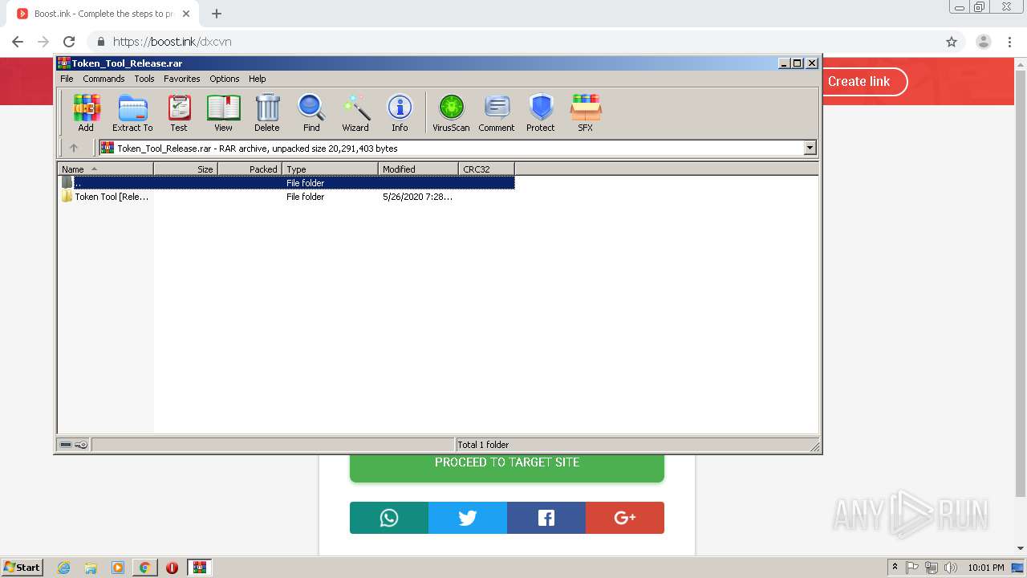Select the Token Tool [Rele... folder
Screen dimensions: 1027x578
[105, 197]
